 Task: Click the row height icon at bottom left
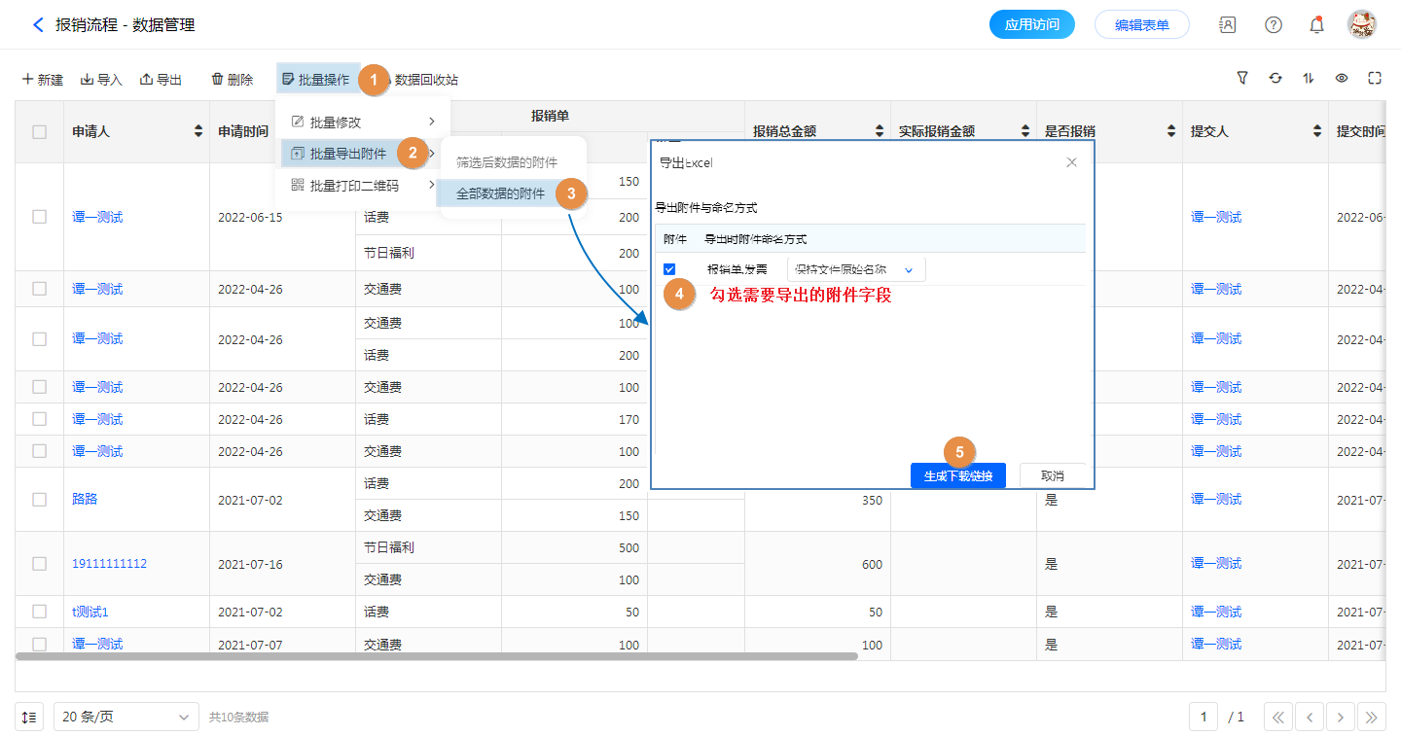(x=29, y=718)
